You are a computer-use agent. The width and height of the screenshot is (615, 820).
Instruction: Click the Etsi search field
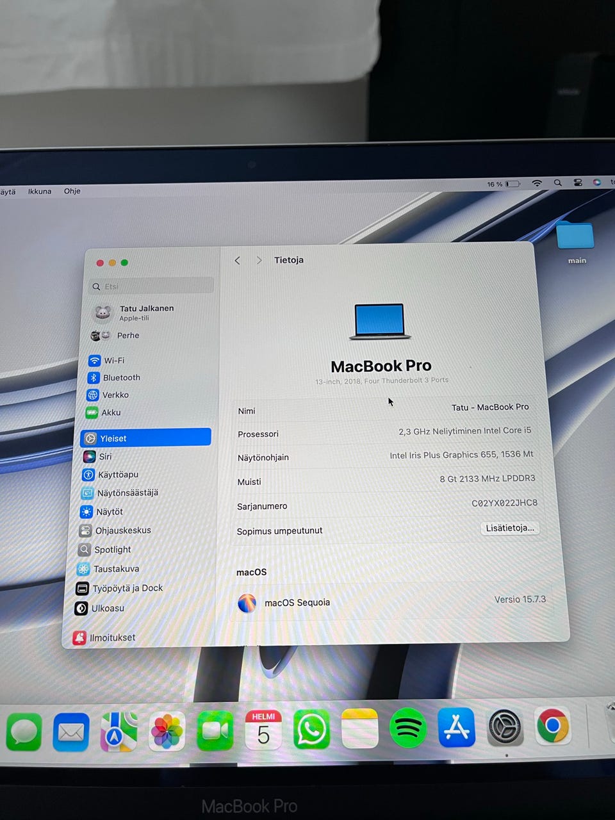tap(152, 286)
